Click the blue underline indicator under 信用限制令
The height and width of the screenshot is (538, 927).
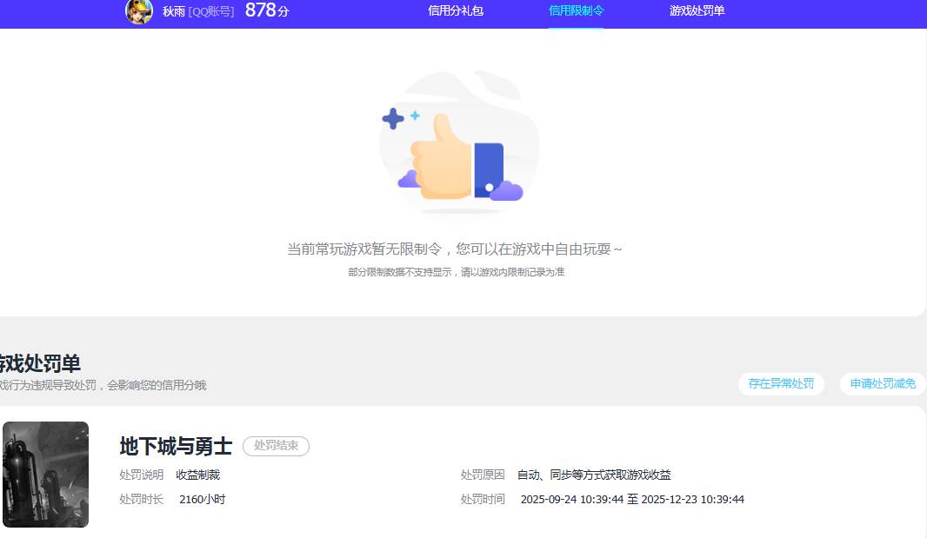point(577,27)
